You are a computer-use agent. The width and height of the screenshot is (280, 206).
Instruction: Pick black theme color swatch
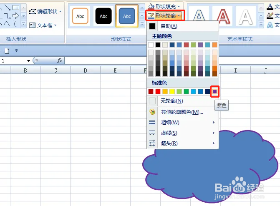coord(158,45)
